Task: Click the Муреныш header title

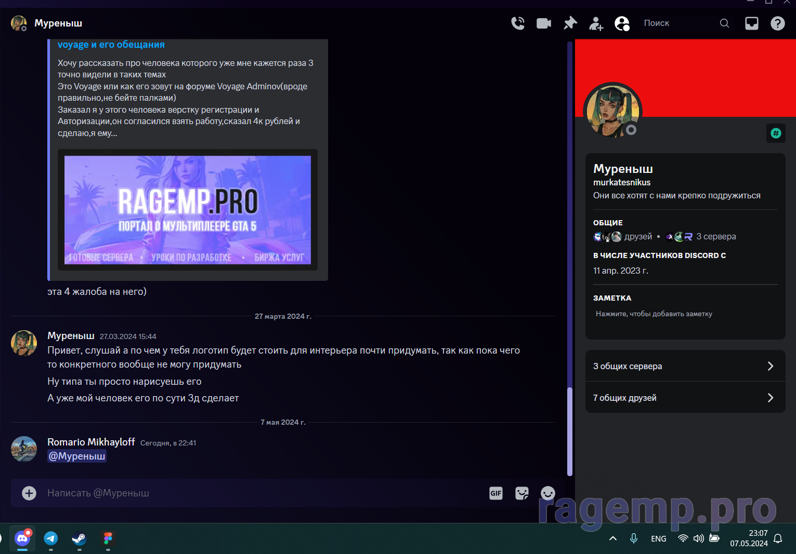Action: [x=58, y=23]
